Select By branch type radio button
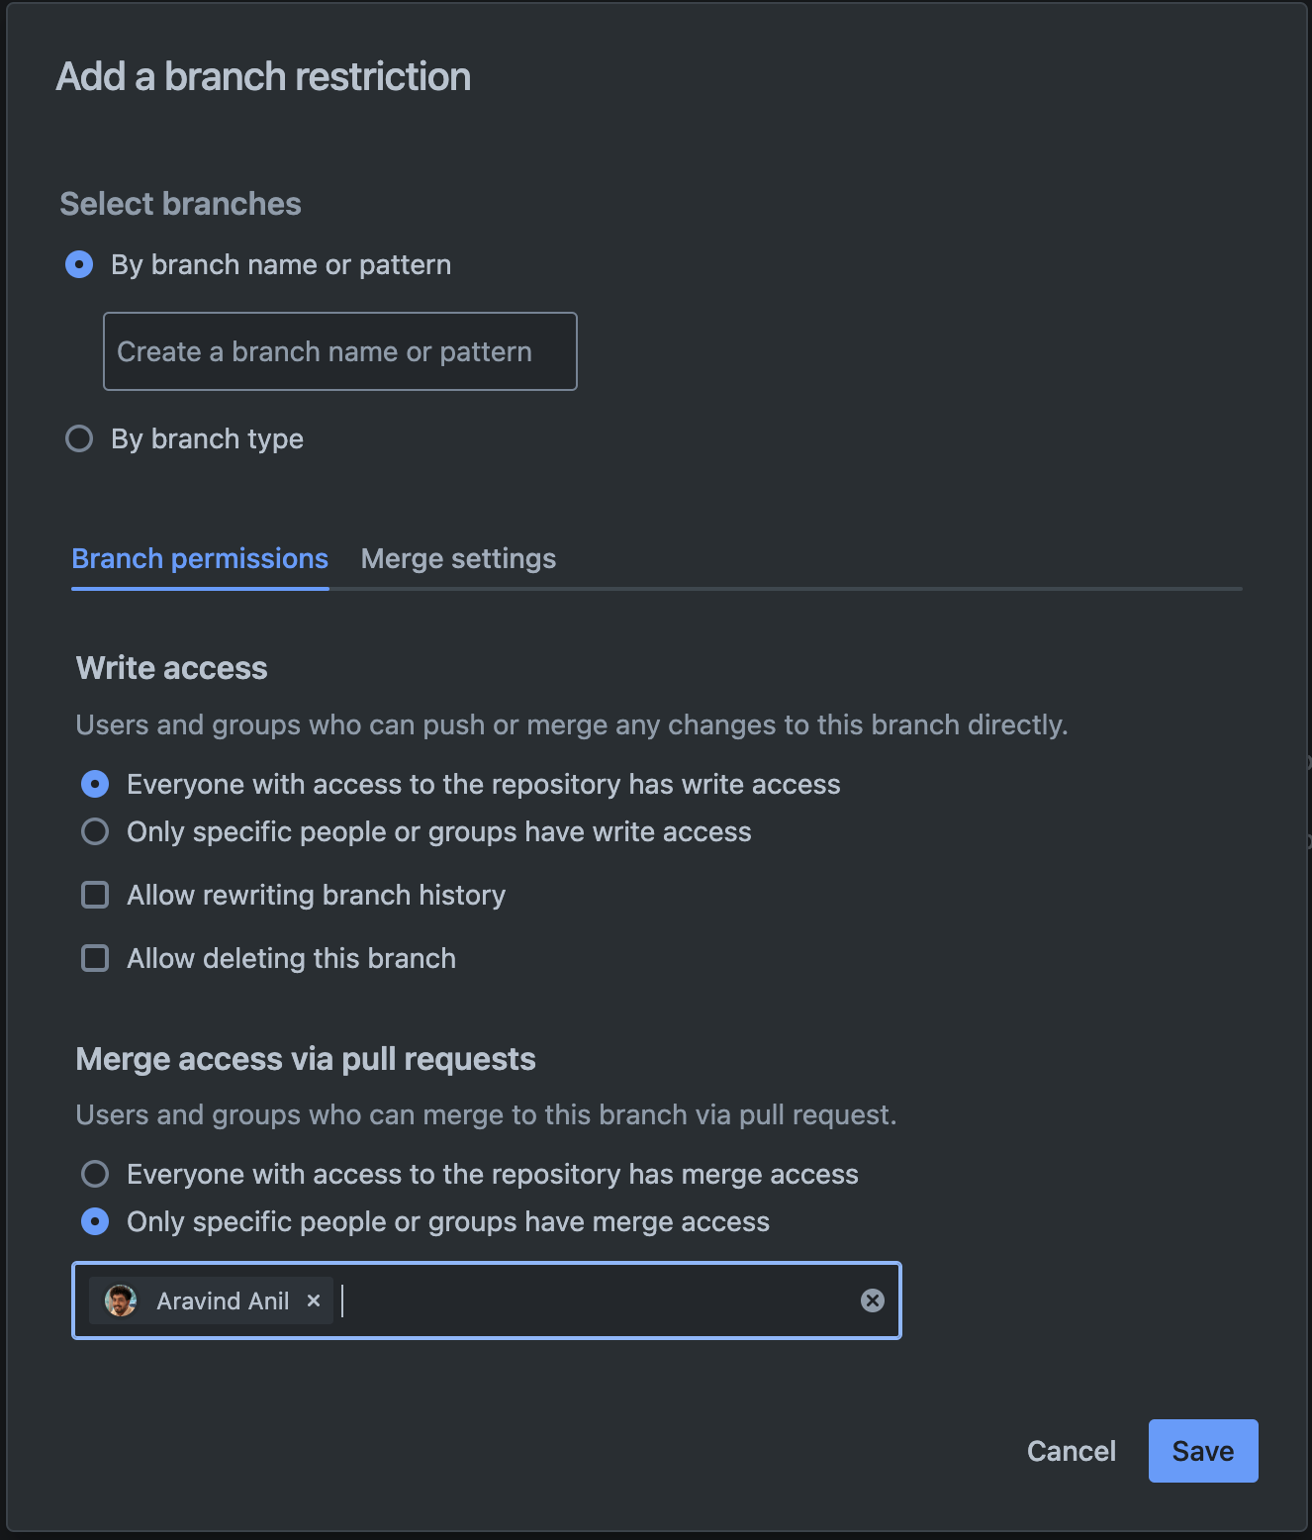The height and width of the screenshot is (1540, 1312). pos(79,438)
